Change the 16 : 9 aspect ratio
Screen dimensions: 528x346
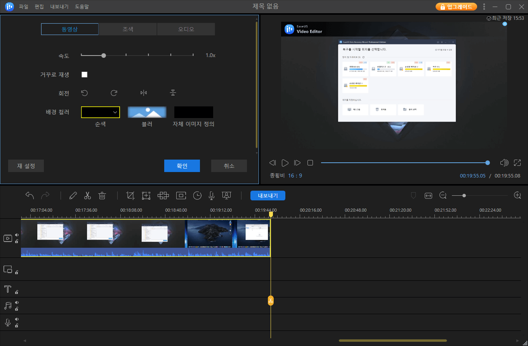pyautogui.click(x=295, y=176)
